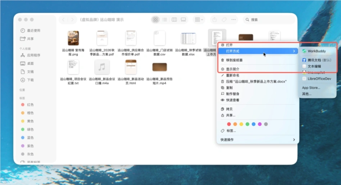The width and height of the screenshot is (341, 185).
Task: Select the 蓝色 tag in the sidebar
Action: point(27,137)
